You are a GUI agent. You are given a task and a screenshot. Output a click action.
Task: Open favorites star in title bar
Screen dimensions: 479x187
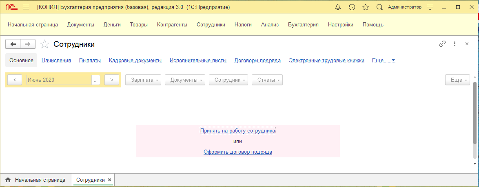[365, 7]
